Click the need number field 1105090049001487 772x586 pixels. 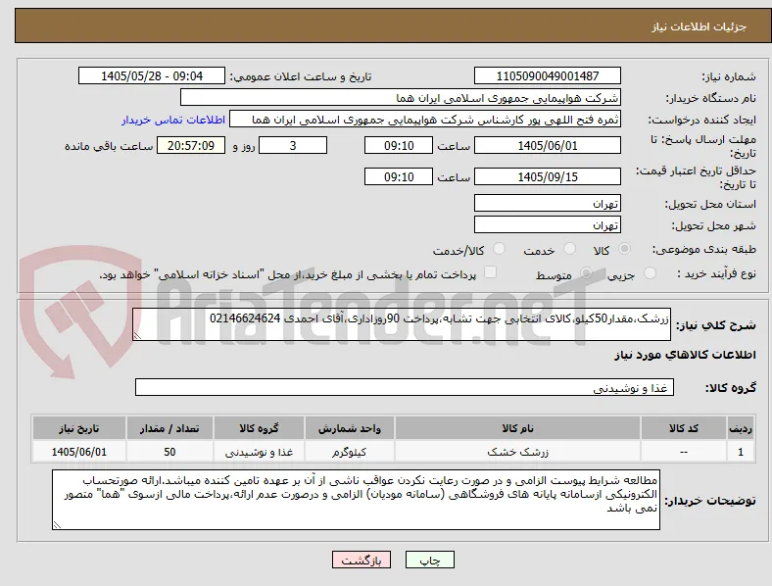548,75
